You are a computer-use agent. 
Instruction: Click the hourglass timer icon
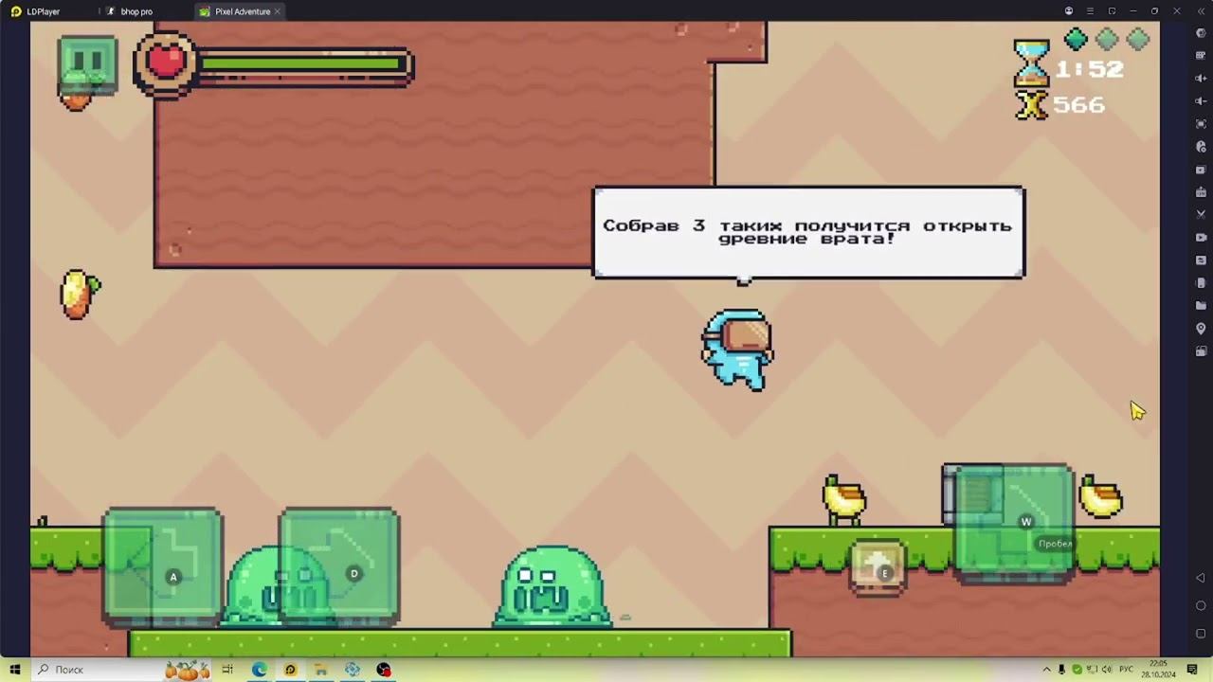point(1032,63)
